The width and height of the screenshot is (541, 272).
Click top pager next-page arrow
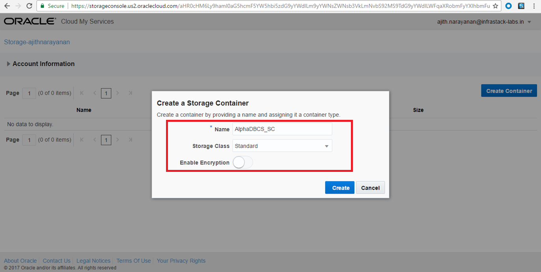(x=118, y=93)
